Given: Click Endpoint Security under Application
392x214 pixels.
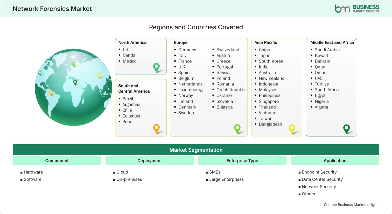Looking at the screenshot, I should (319, 172).
